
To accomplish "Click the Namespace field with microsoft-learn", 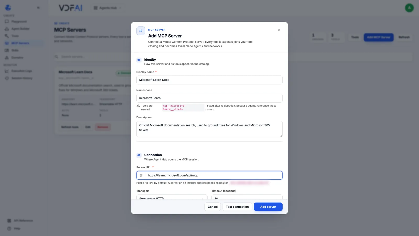I will tap(210, 98).
